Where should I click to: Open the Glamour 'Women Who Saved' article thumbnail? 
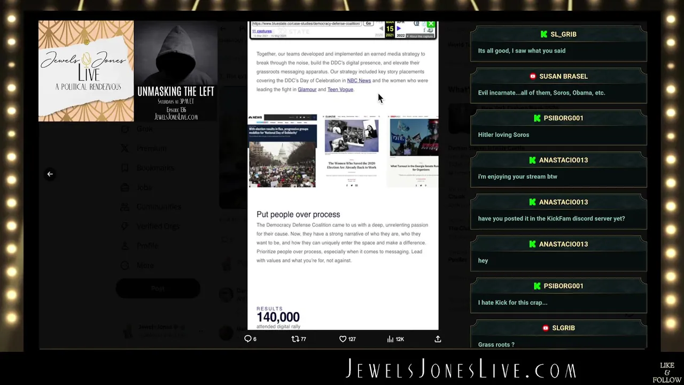[352, 151]
